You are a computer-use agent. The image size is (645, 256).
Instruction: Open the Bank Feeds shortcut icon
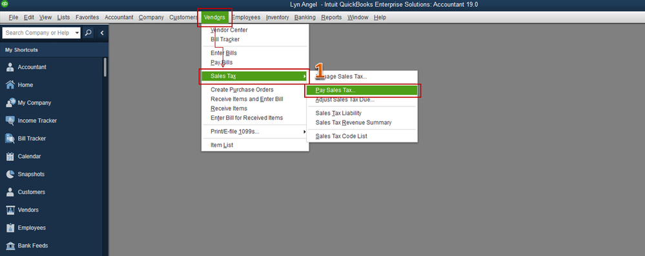(x=10, y=246)
